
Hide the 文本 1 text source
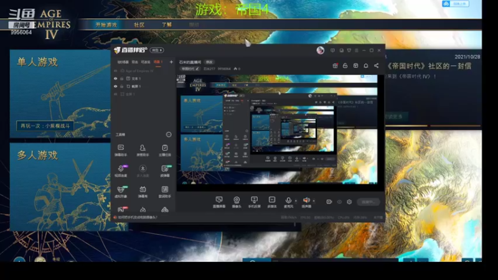point(116,78)
